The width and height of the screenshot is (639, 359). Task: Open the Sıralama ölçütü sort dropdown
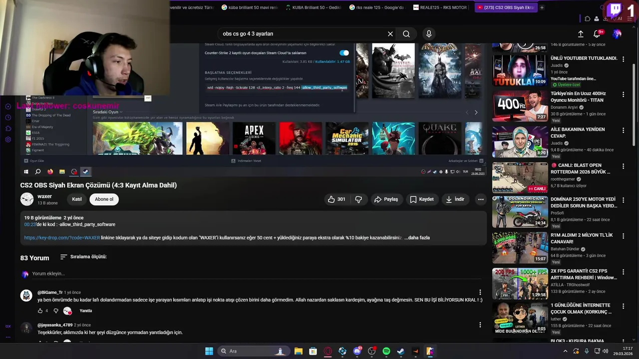pyautogui.click(x=83, y=257)
